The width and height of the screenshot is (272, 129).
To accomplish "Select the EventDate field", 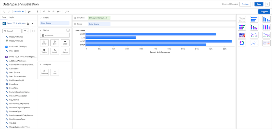I will 14,84.
